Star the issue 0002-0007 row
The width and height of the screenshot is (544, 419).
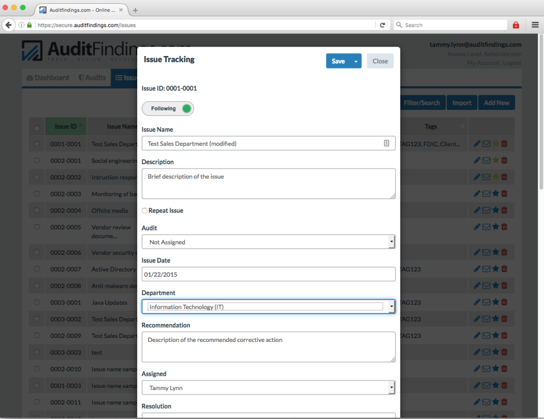495,268
